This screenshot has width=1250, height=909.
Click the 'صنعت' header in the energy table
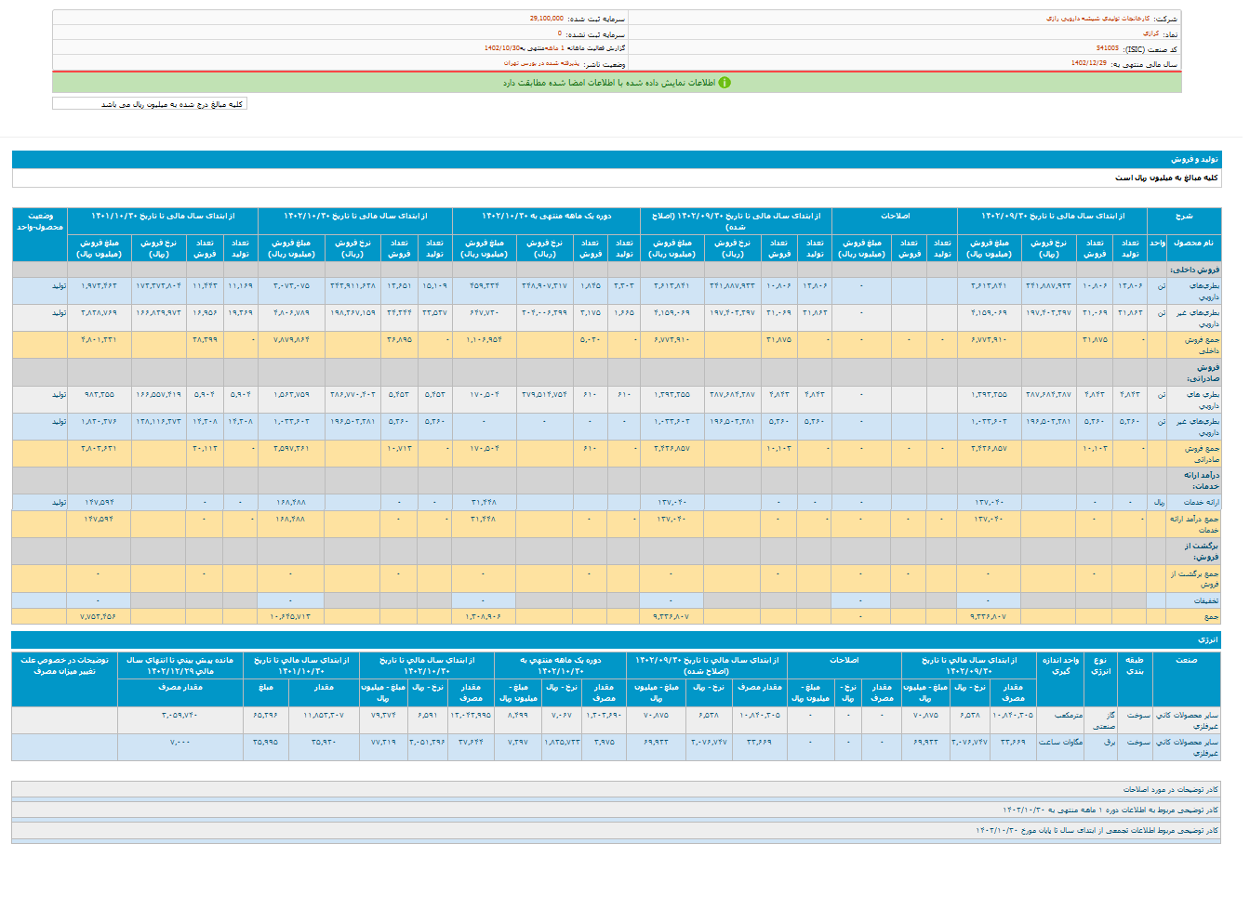click(1186, 660)
